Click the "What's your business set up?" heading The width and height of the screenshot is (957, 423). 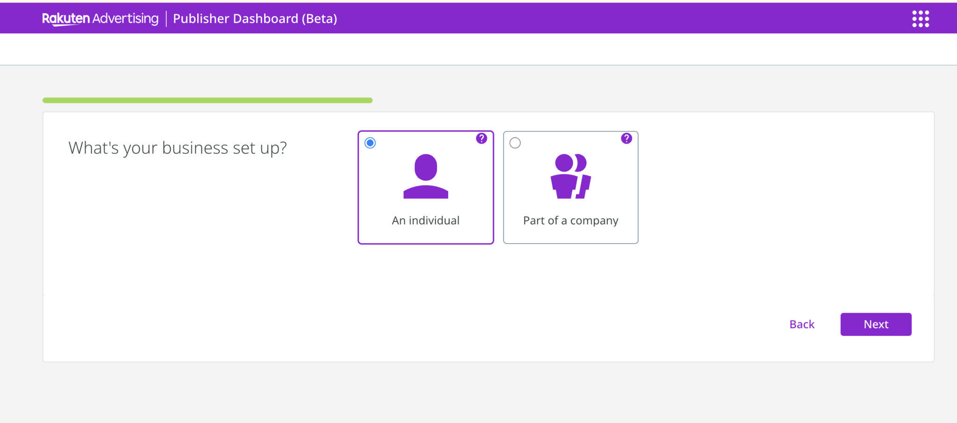click(x=178, y=148)
